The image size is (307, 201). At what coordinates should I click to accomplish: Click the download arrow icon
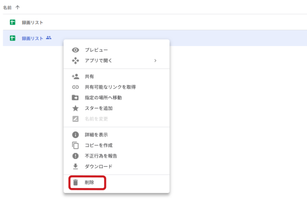(75, 166)
